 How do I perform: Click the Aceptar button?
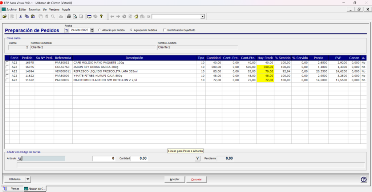click(175, 179)
